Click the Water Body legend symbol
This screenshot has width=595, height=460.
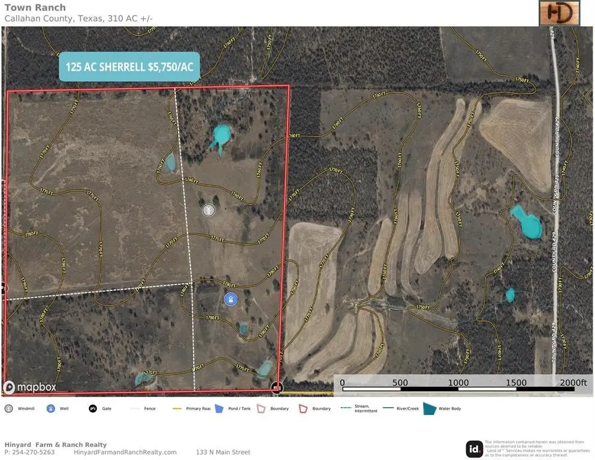click(x=430, y=408)
